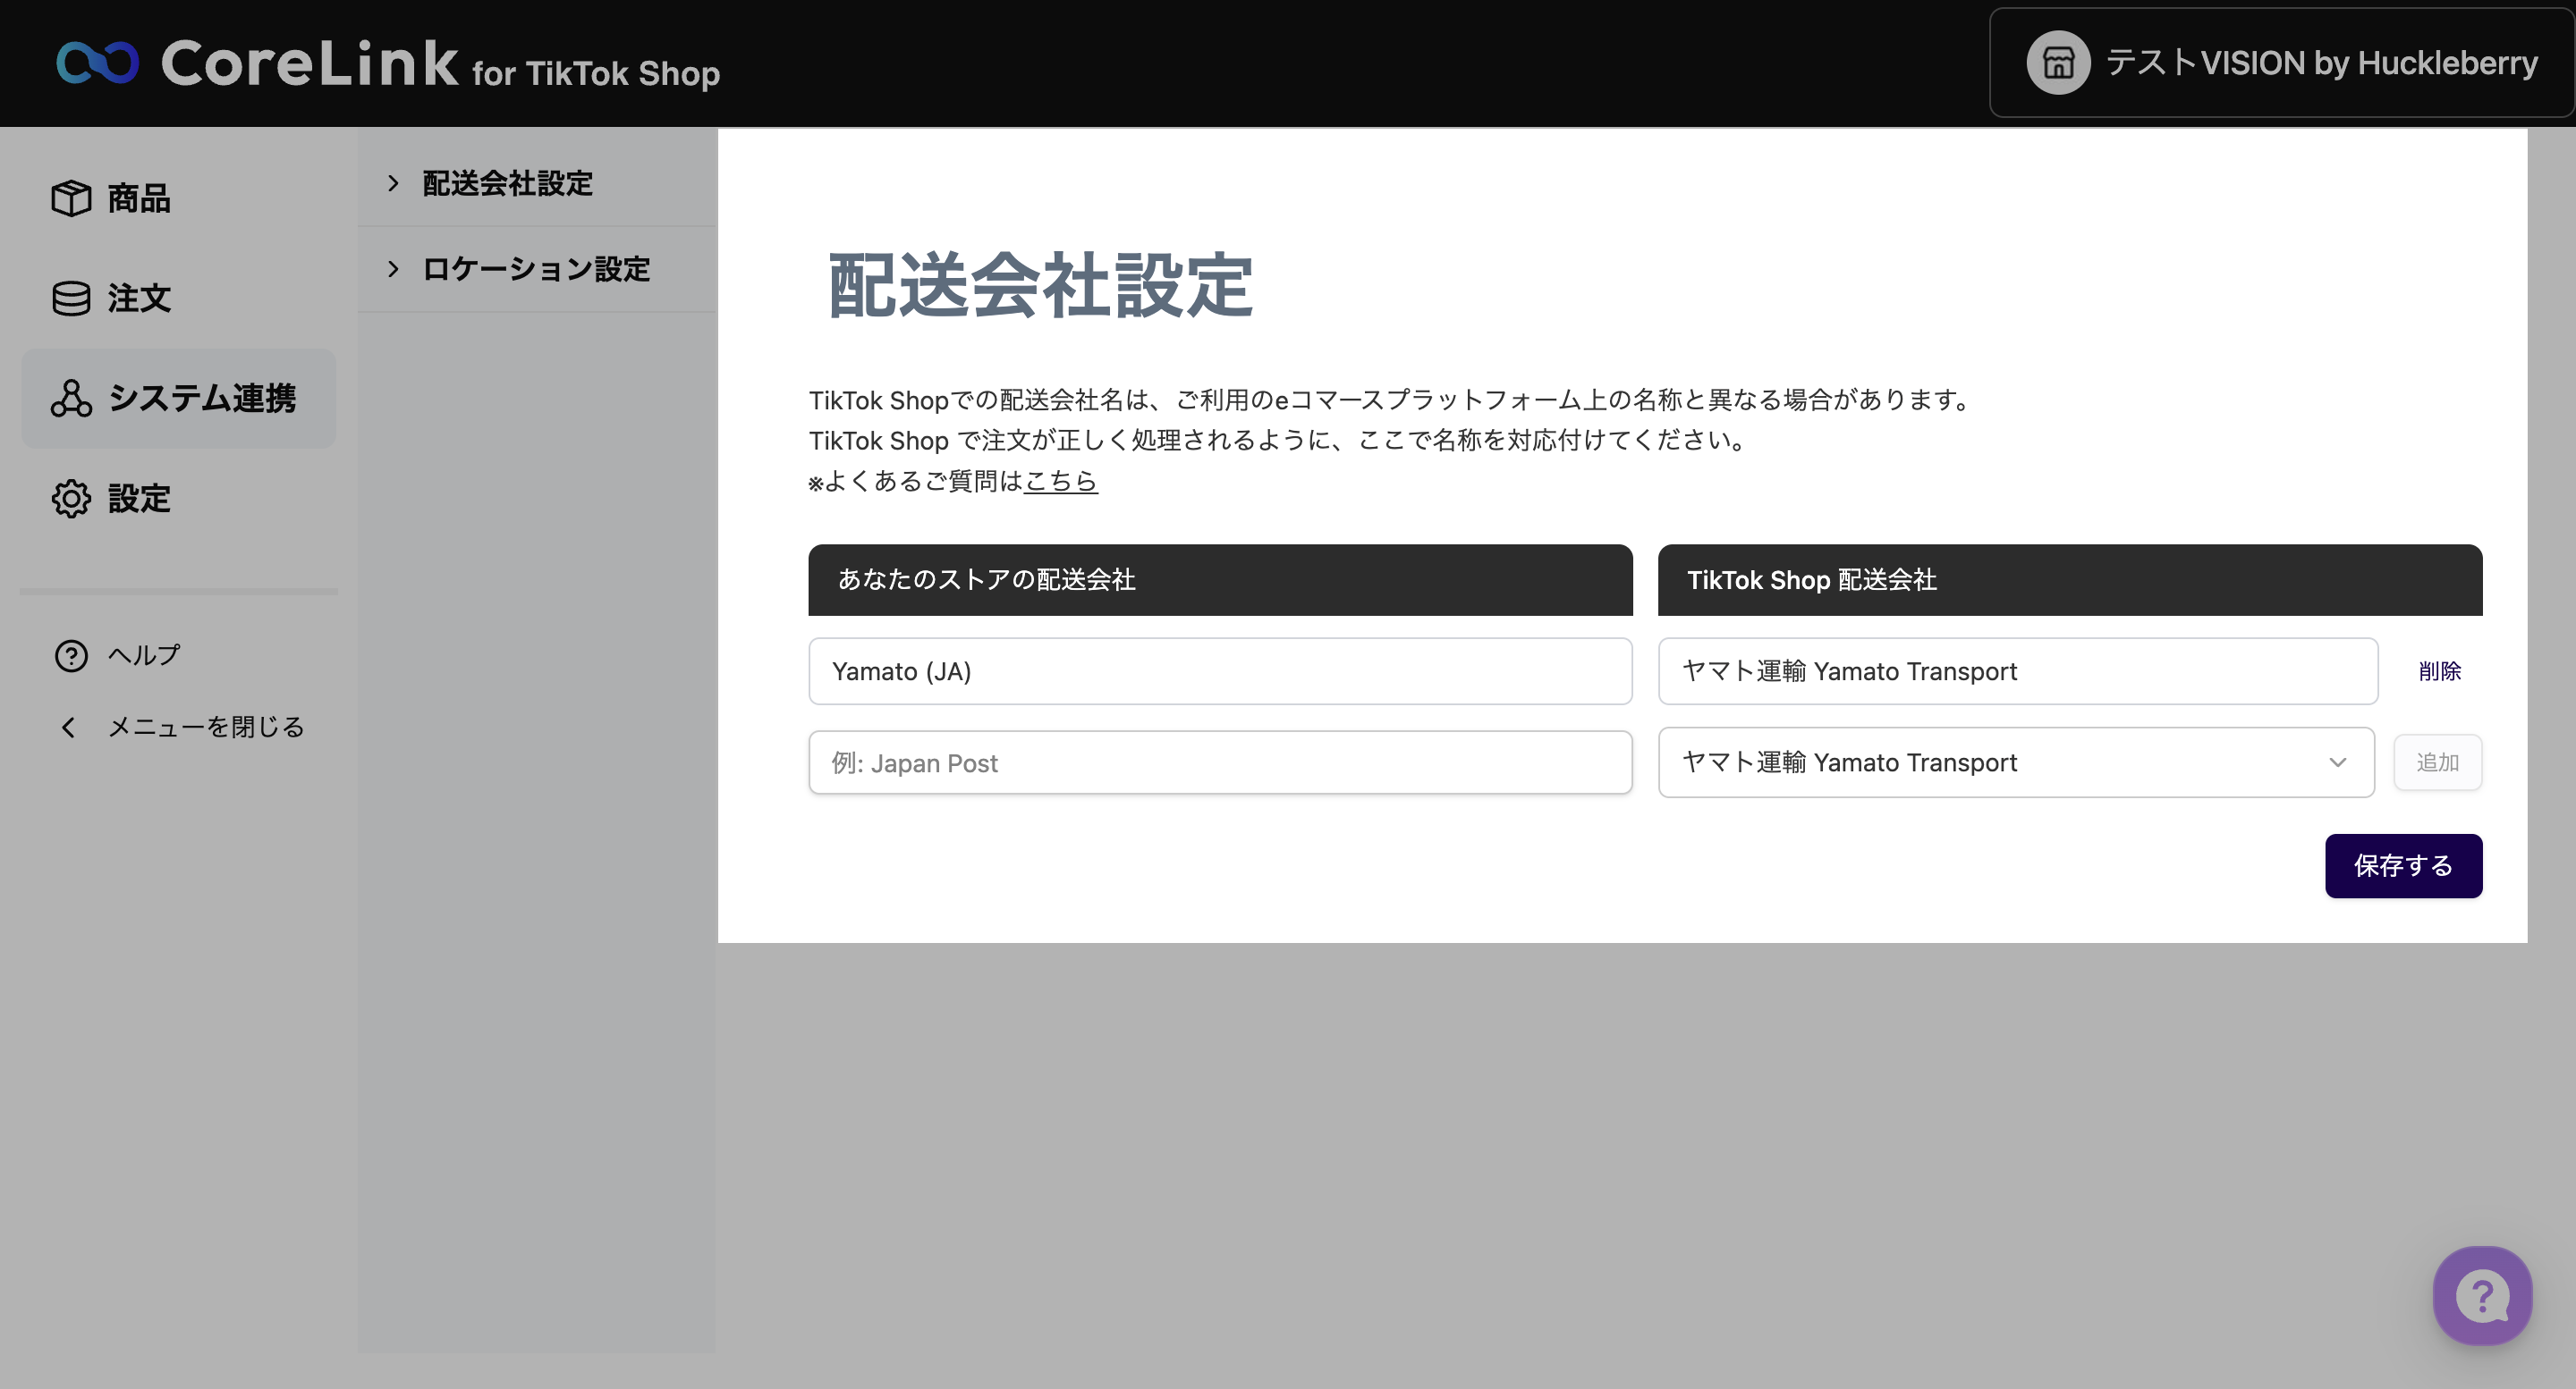The width and height of the screenshot is (2576, 1389).
Task: Click the 注文 database icon in sidebar
Action: point(71,298)
